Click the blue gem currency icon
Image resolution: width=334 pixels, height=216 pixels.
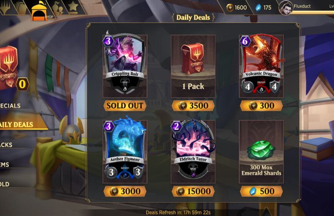(x=258, y=8)
